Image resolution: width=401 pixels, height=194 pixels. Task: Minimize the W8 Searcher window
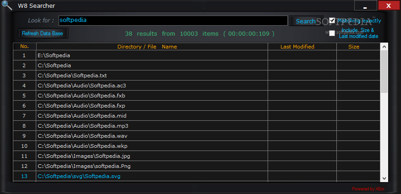pos(365,5)
